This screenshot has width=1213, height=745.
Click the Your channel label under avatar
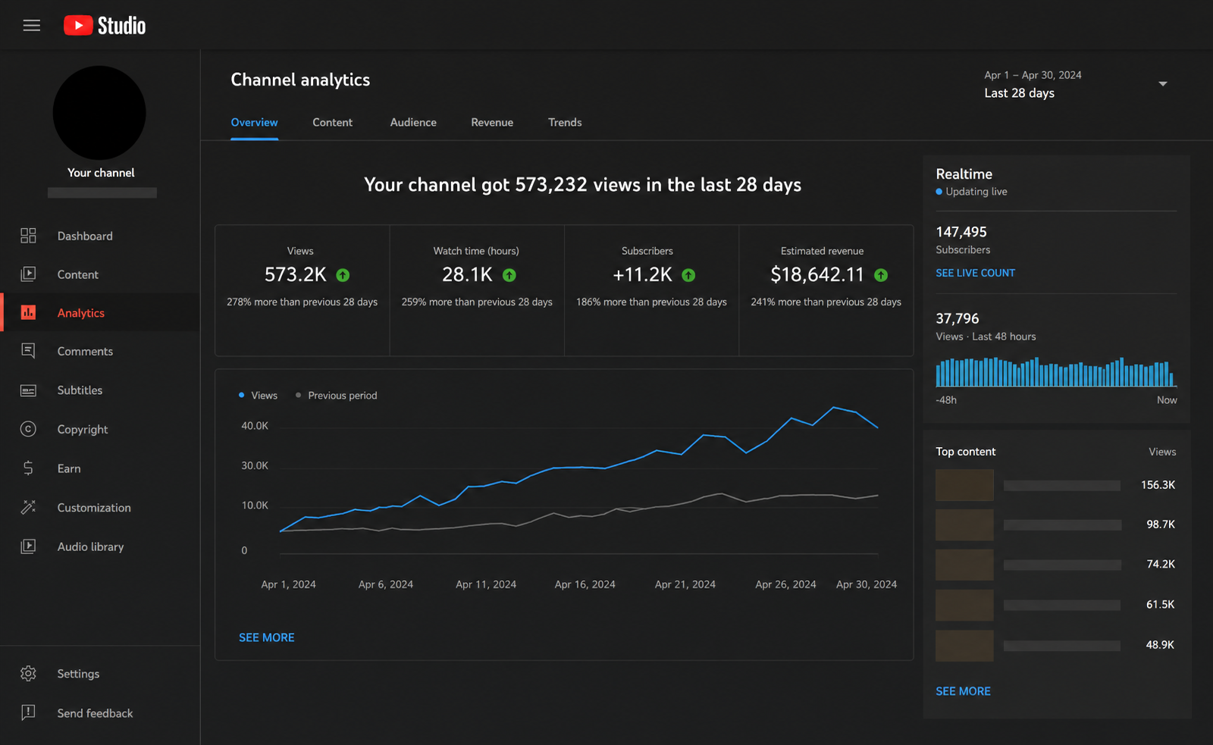(101, 173)
